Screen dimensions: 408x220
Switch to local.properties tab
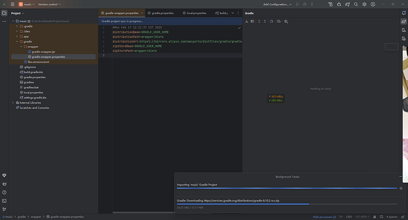[x=195, y=13]
